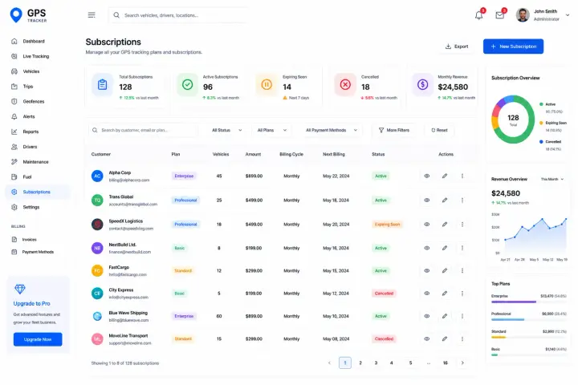View NextBuild Ltd. subscription eye icon
Image resolution: width=578 pixels, height=385 pixels.
[426, 249]
